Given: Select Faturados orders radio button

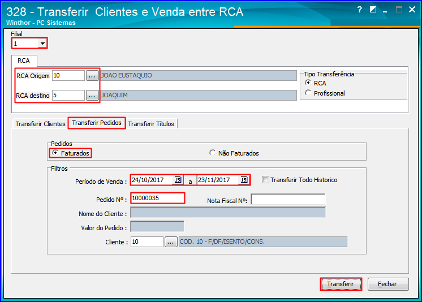Looking at the screenshot, I should coord(55,153).
